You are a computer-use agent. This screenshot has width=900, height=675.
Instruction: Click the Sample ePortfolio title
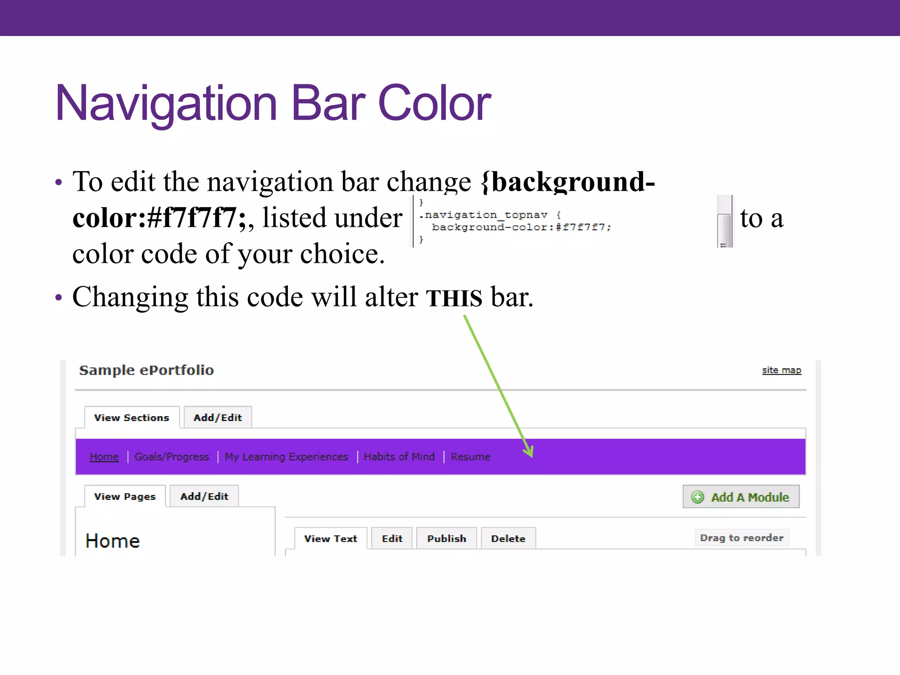146,370
